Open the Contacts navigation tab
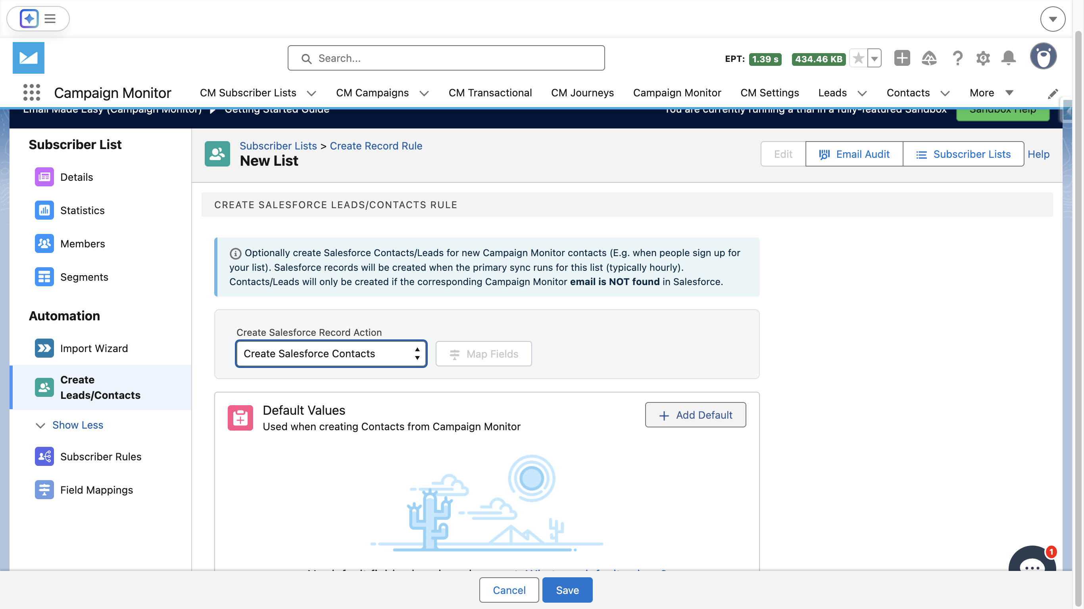This screenshot has width=1084, height=609. [908, 93]
